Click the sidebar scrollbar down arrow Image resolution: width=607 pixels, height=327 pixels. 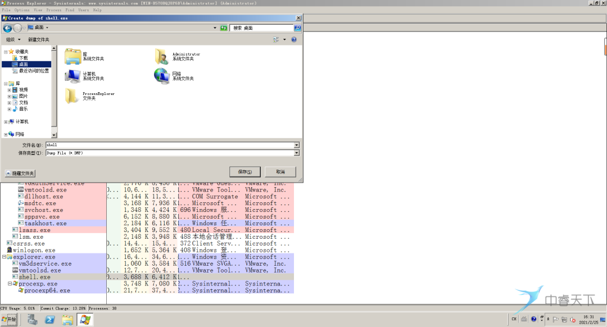click(54, 135)
